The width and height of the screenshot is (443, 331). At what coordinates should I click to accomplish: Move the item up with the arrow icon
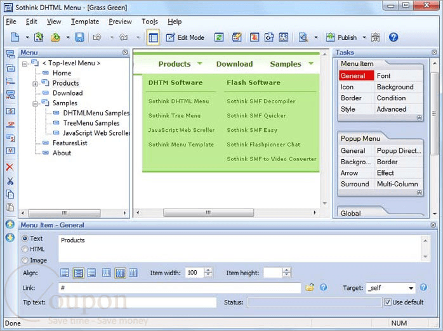point(10,224)
